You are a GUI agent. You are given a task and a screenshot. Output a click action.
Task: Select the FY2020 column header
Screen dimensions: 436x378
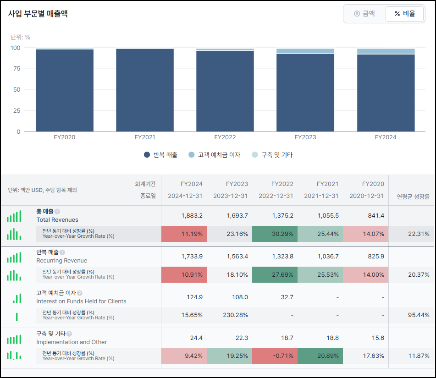373,184
